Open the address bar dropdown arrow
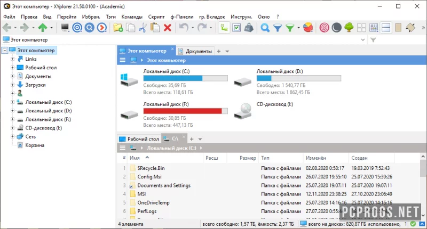This screenshot has width=427, height=229. (363, 39)
